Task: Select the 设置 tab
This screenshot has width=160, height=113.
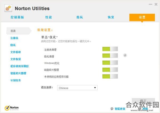Action: (x=142, y=17)
